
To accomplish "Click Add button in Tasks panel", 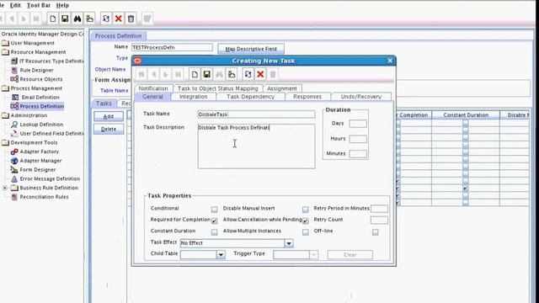I will [109, 116].
